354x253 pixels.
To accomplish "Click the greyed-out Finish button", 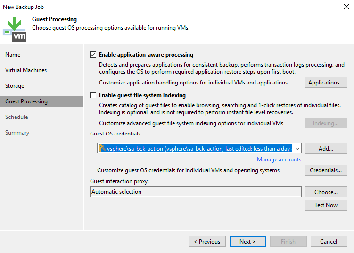I will 288,242.
